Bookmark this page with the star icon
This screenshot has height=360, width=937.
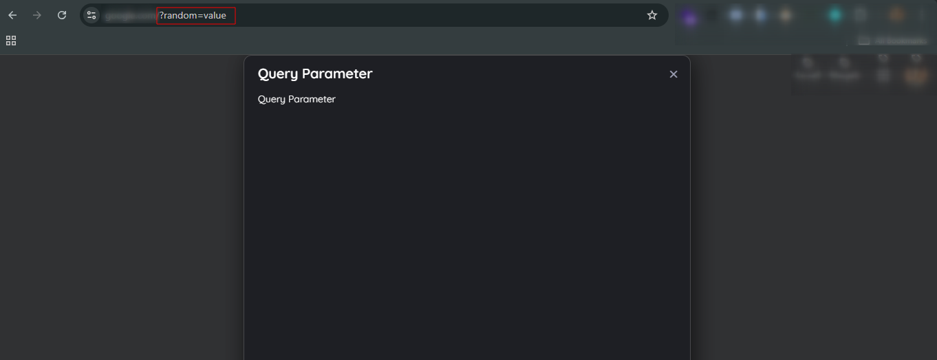point(652,15)
